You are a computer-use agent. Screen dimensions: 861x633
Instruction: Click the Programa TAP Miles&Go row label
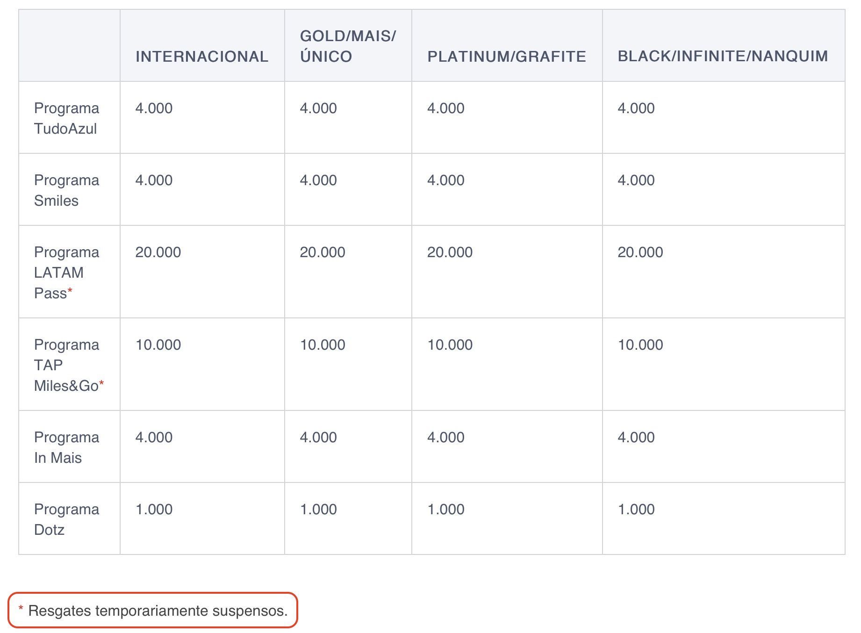click(69, 365)
